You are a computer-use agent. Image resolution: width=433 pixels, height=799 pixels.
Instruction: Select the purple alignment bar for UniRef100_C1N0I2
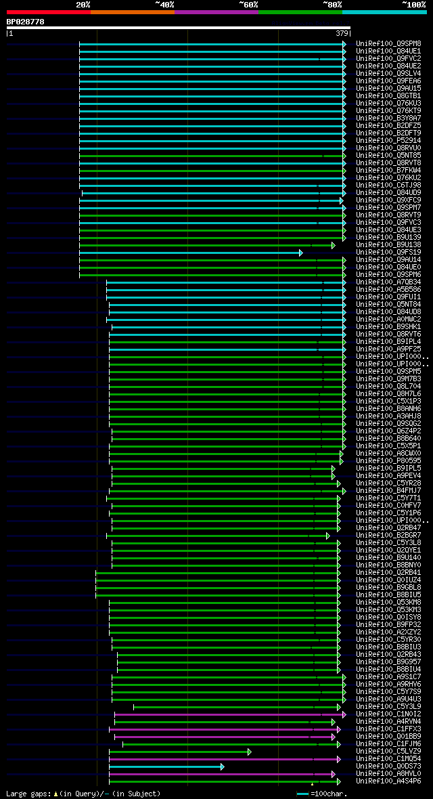tap(230, 714)
